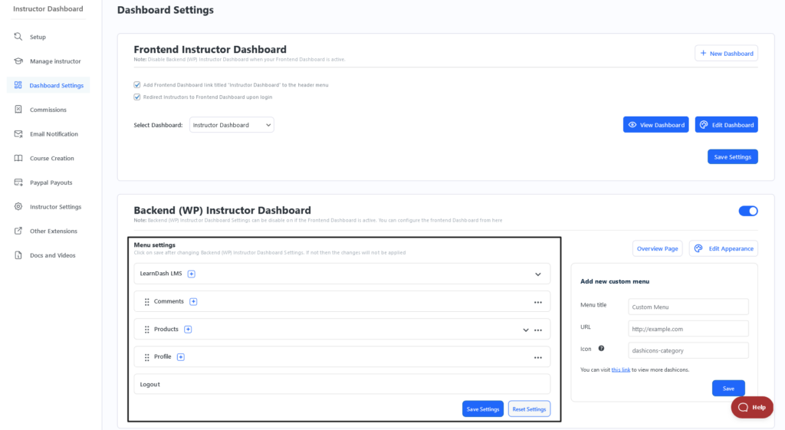Click the plus icon beside LearnDash LMS

coord(191,274)
